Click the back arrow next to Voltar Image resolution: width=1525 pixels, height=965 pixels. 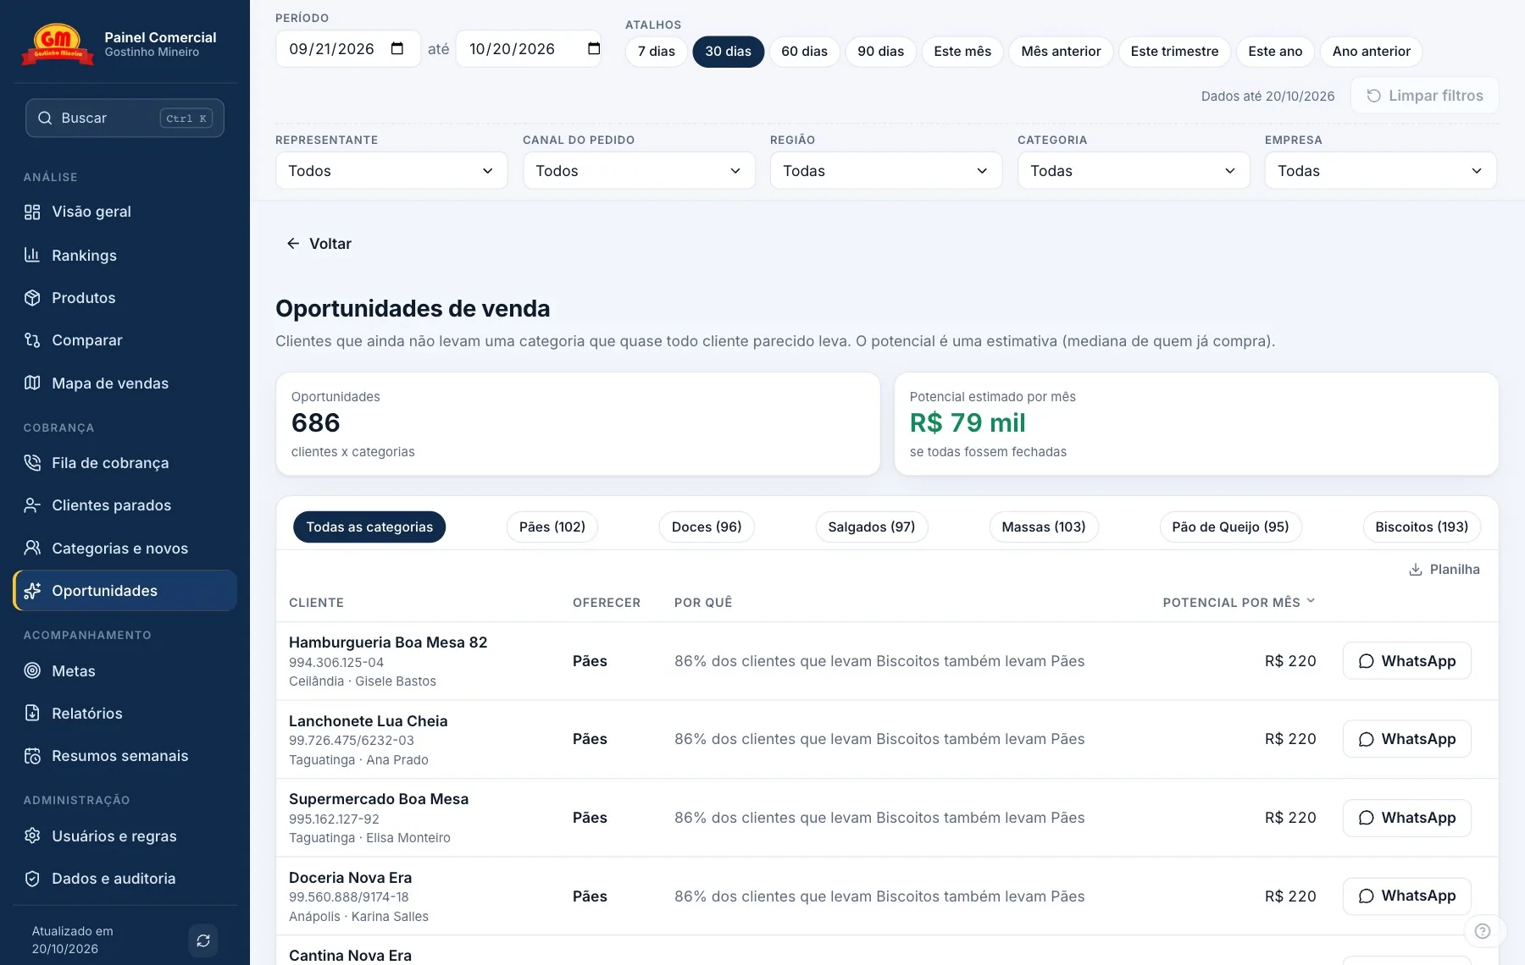[x=293, y=244]
